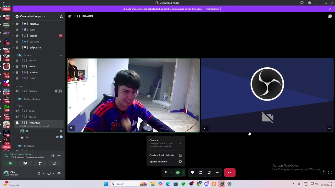The width and height of the screenshot is (335, 188).
Task: Open the JUEGOS text channel
Action: [39, 78]
